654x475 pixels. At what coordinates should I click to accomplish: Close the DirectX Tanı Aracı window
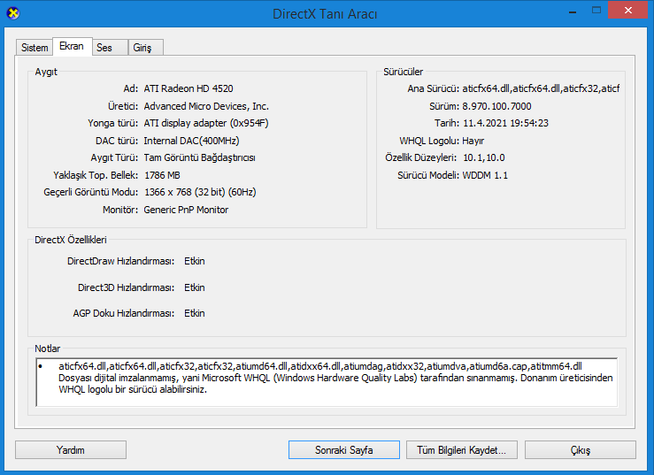coord(627,11)
